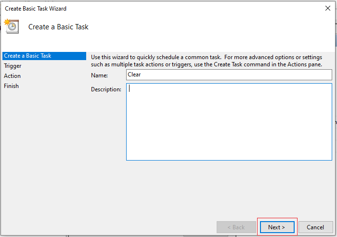The height and width of the screenshot is (237, 337).
Task: Click the Name: label
Action: (99, 75)
